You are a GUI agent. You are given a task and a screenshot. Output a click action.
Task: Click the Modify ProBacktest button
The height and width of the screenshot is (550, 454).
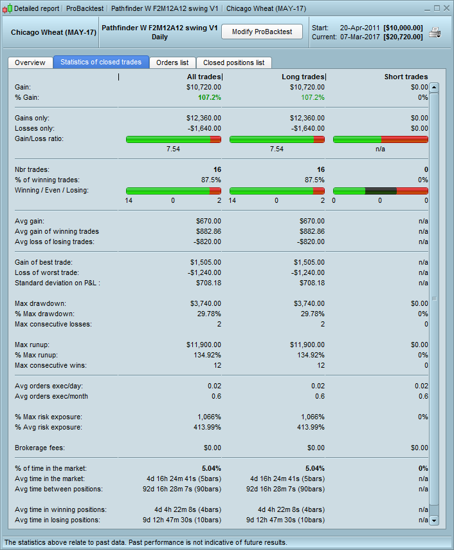pyautogui.click(x=262, y=32)
